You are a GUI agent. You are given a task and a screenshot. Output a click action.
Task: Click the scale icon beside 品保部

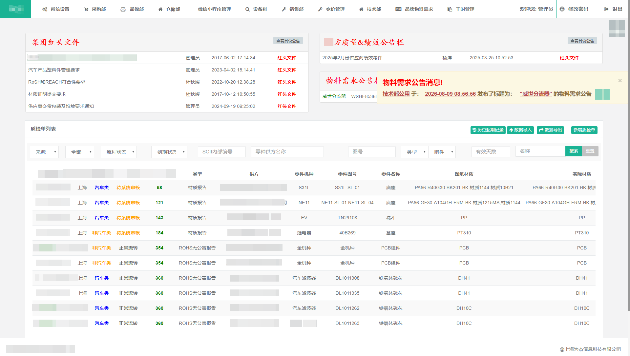[123, 9]
